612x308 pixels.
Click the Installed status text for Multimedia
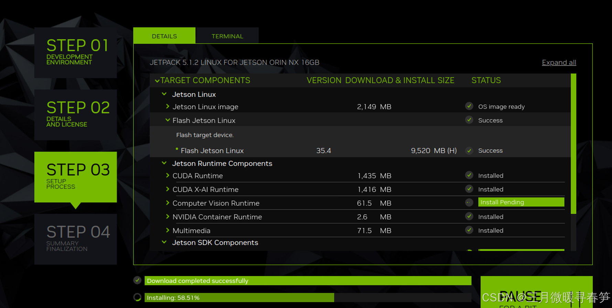(491, 231)
